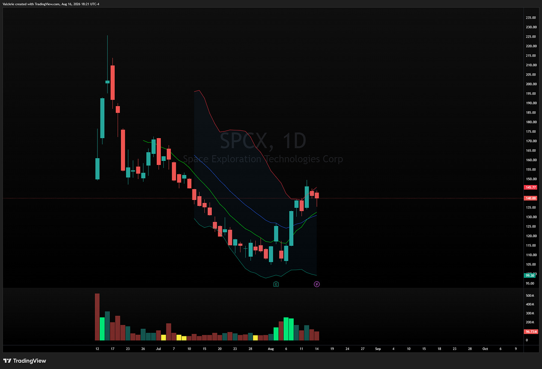Click the 500M volume axis label
Viewport: 542px width, 369px height.
530,296
